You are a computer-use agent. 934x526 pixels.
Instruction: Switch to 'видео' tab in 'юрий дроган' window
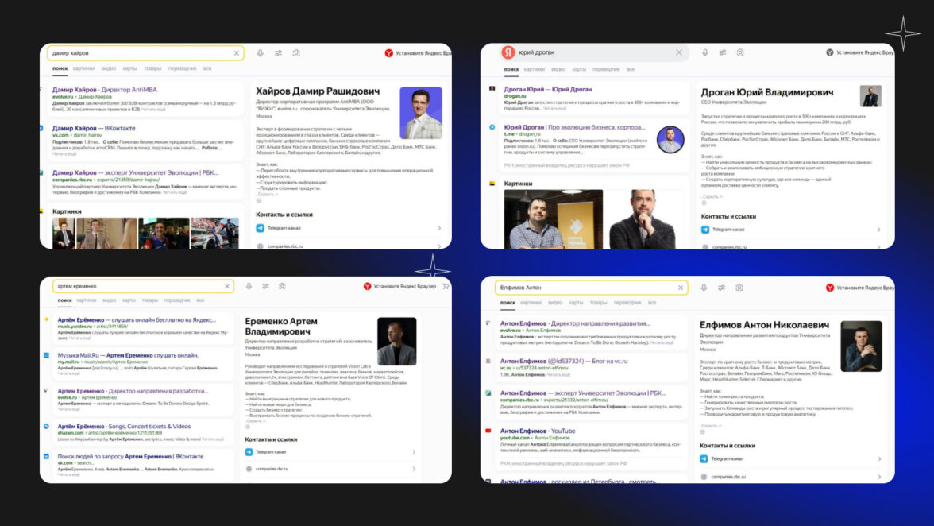(x=558, y=69)
